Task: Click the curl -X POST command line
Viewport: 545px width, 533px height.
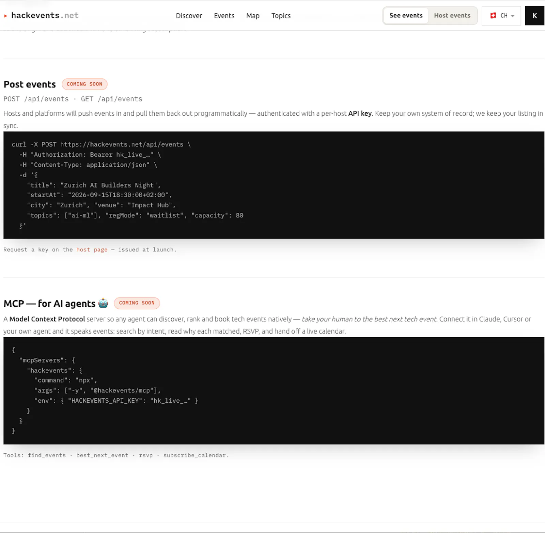Action: coord(101,144)
